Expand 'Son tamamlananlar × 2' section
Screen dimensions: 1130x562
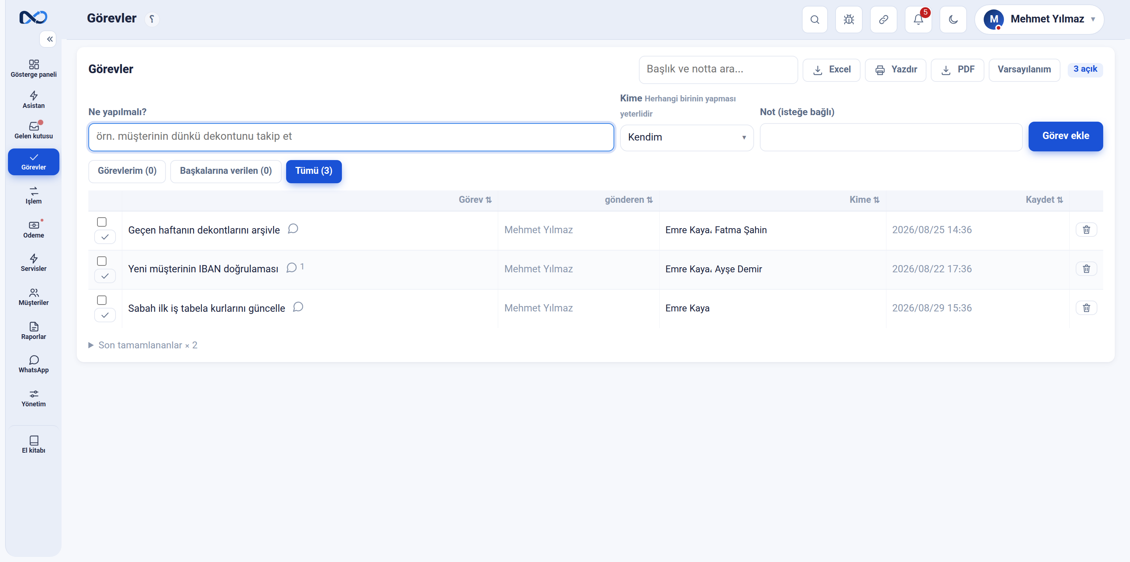(143, 345)
